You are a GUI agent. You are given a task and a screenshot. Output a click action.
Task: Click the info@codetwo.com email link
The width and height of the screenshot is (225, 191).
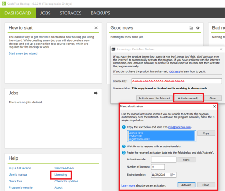pos(180,127)
